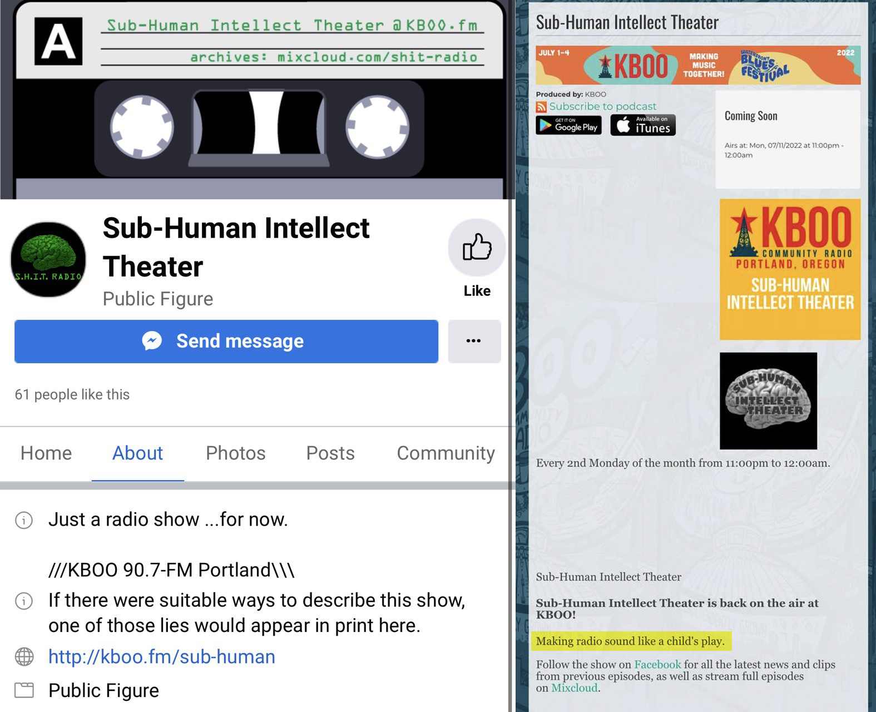The image size is (876, 712).
Task: Select the About tab
Action: pyautogui.click(x=137, y=453)
